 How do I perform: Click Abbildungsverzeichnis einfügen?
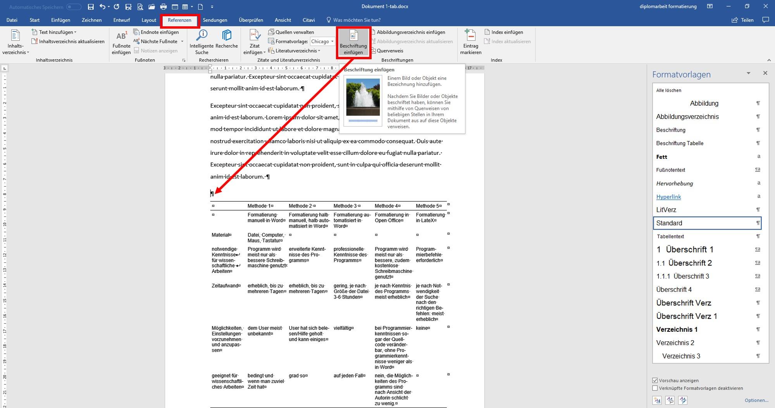point(408,32)
